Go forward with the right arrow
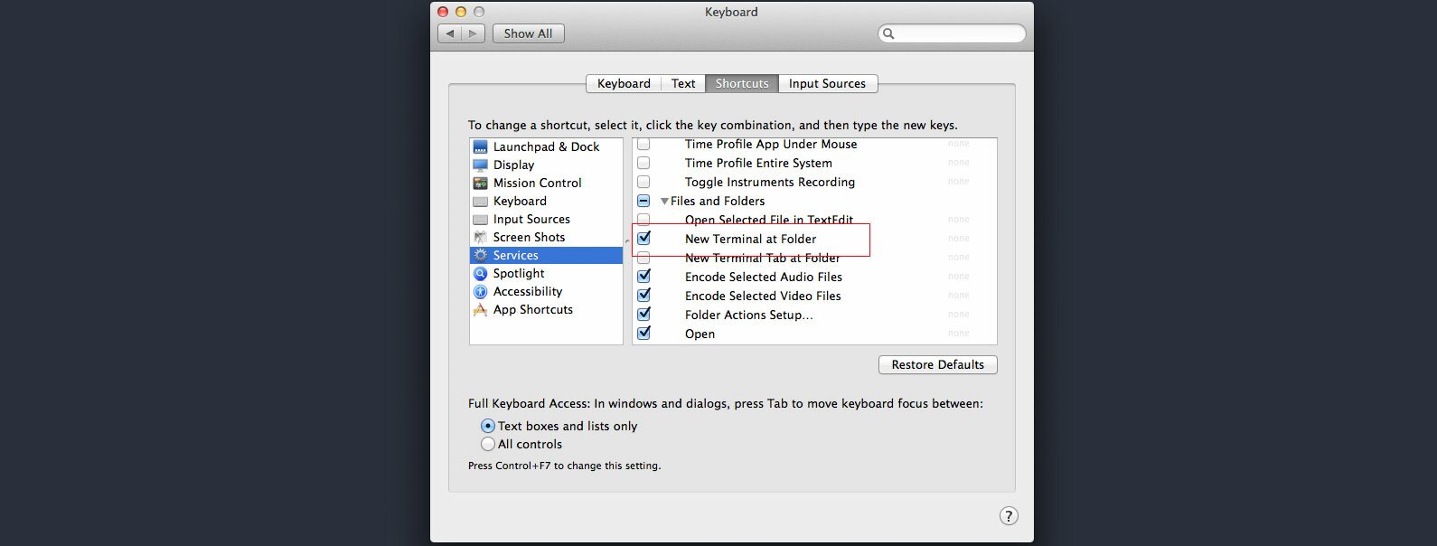Screen dimensions: 1437x546 click(473, 33)
